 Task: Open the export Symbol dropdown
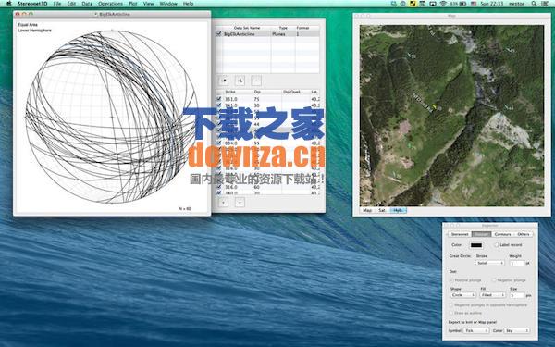point(476,330)
